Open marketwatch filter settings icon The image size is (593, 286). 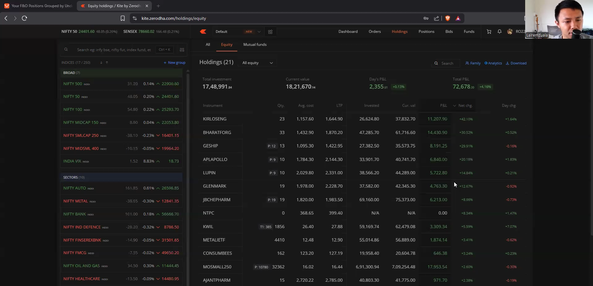[x=182, y=50]
